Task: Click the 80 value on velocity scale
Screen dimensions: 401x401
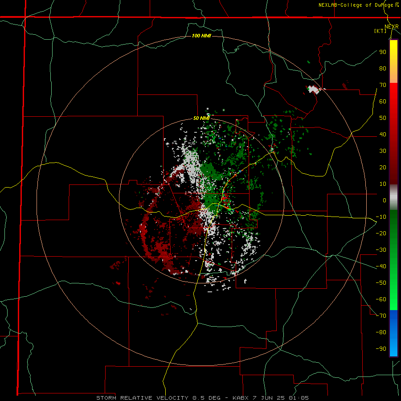Action: 383,69
